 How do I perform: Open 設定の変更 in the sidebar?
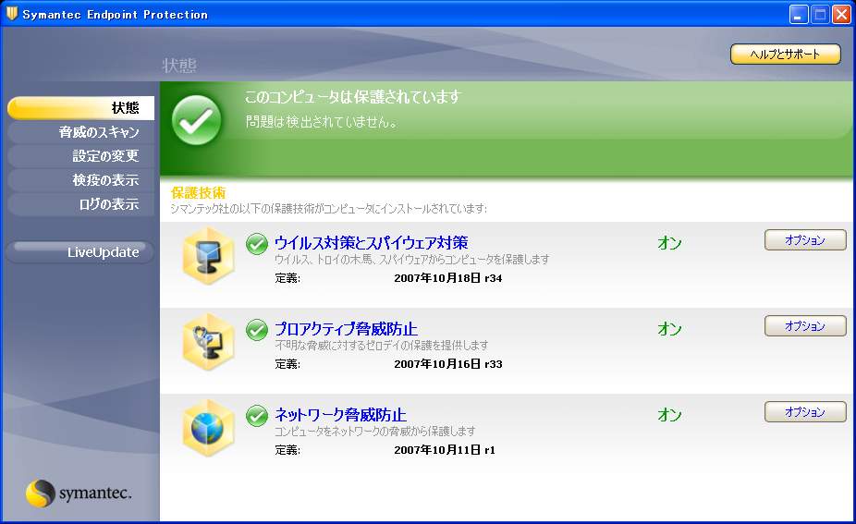(80, 156)
